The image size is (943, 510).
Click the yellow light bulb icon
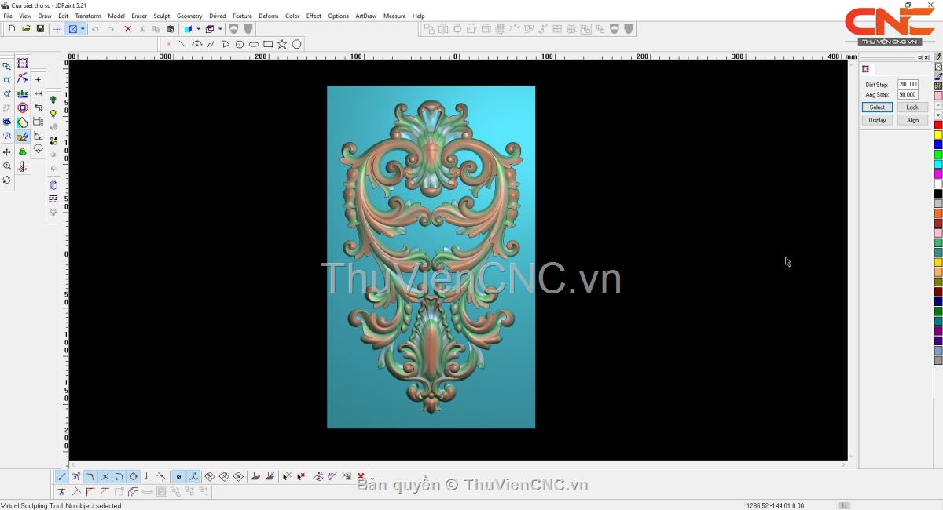point(53,114)
